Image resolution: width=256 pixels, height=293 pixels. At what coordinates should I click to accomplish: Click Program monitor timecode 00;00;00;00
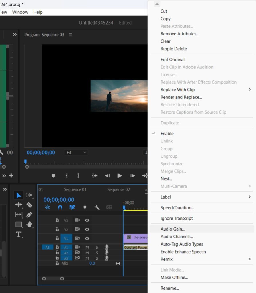pyautogui.click(x=41, y=153)
